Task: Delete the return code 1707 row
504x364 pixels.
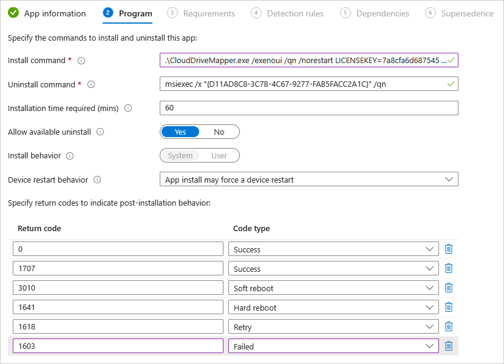Action: coord(449,268)
